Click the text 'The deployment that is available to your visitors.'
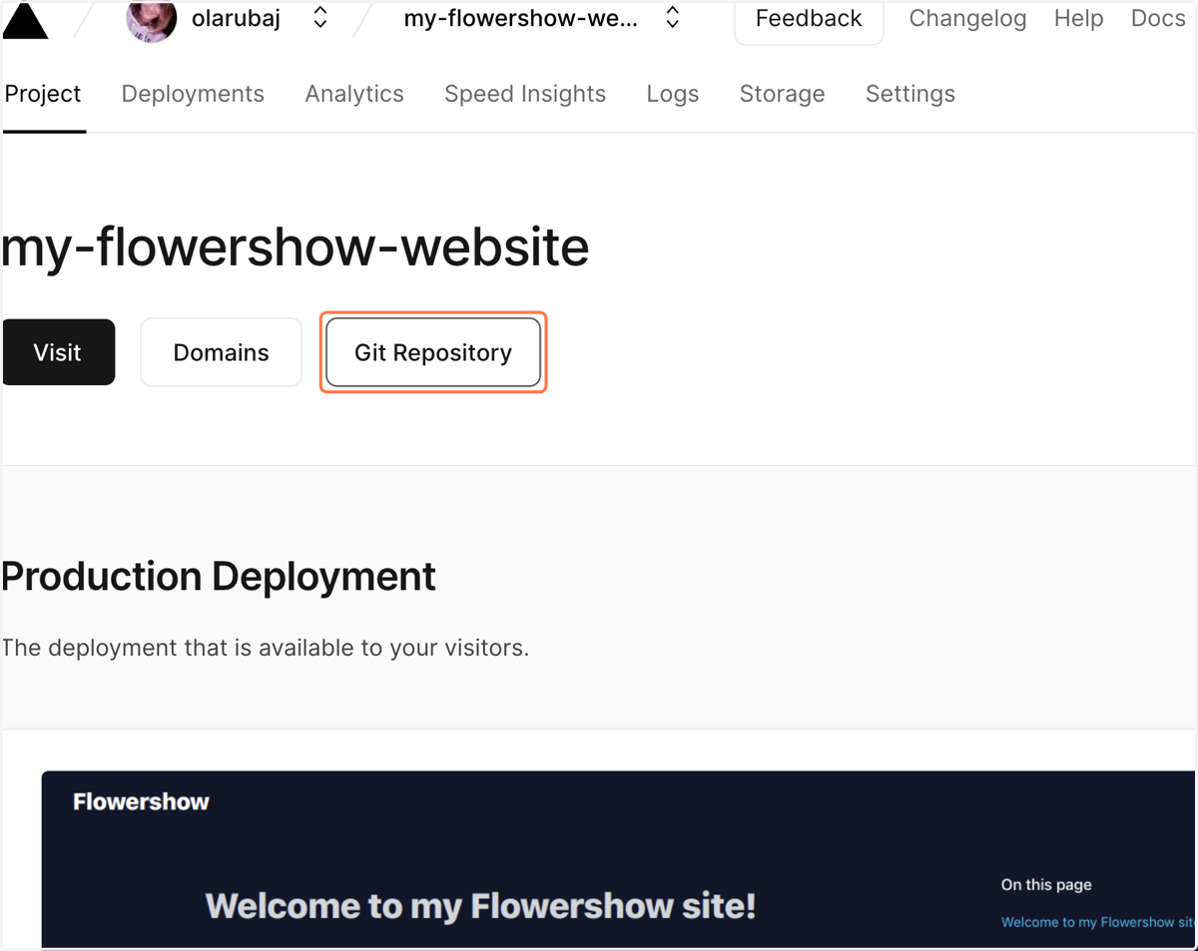The image size is (1198, 951). tap(266, 648)
